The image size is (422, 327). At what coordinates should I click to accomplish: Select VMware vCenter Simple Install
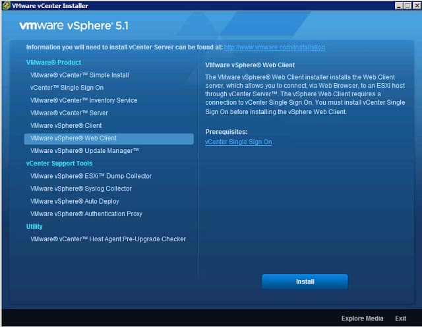(x=80, y=75)
